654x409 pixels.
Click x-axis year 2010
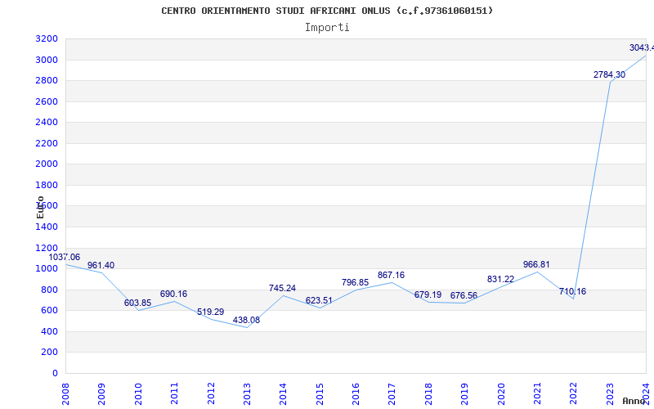coord(138,394)
